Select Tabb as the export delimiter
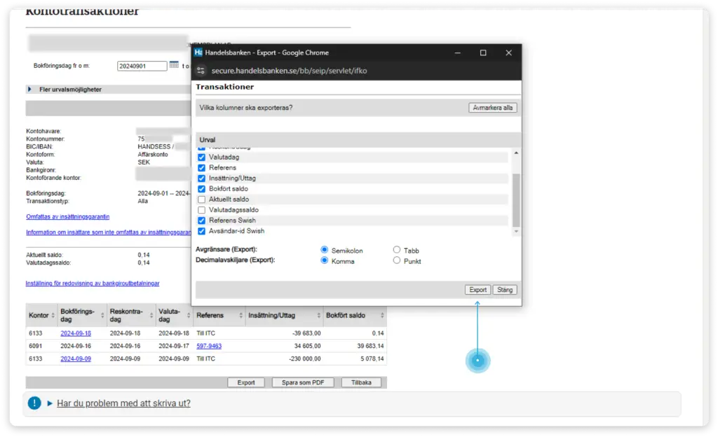The height and width of the screenshot is (437, 718). (x=397, y=249)
